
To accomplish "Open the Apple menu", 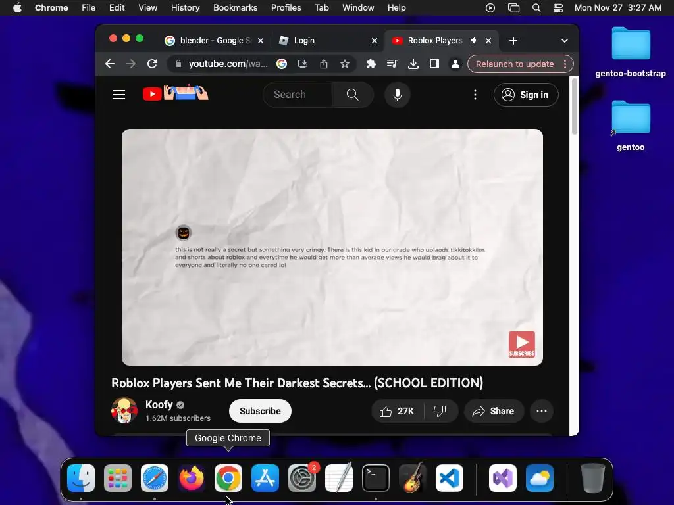I will (17, 8).
